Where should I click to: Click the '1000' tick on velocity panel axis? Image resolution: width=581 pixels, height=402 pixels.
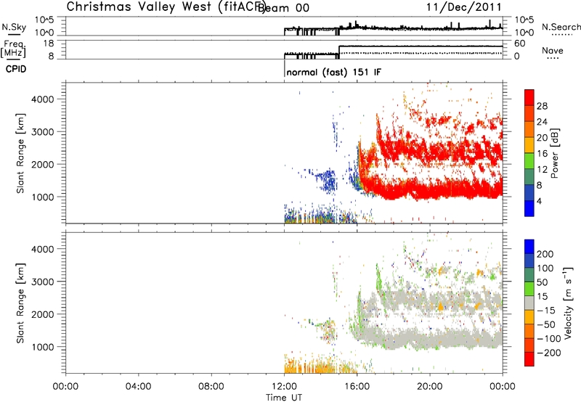point(42,347)
